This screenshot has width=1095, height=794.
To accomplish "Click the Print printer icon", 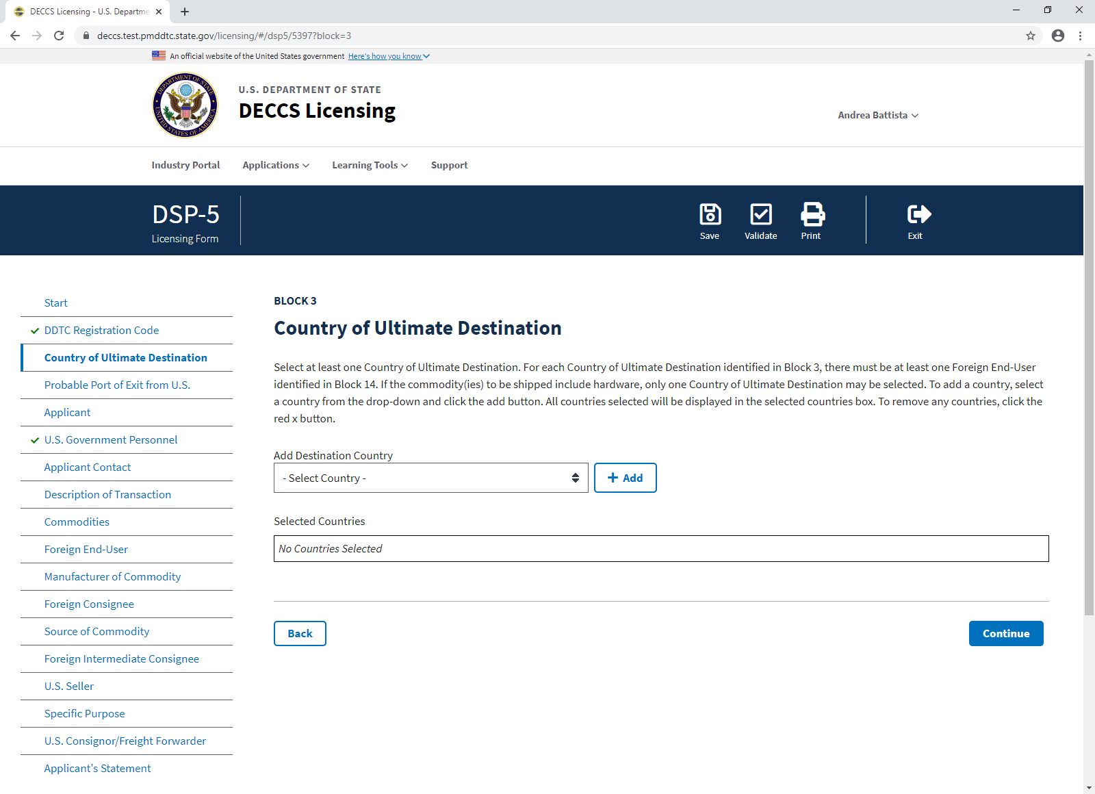I will (812, 214).
